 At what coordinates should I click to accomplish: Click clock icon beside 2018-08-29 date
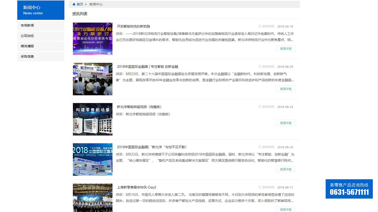(260, 67)
